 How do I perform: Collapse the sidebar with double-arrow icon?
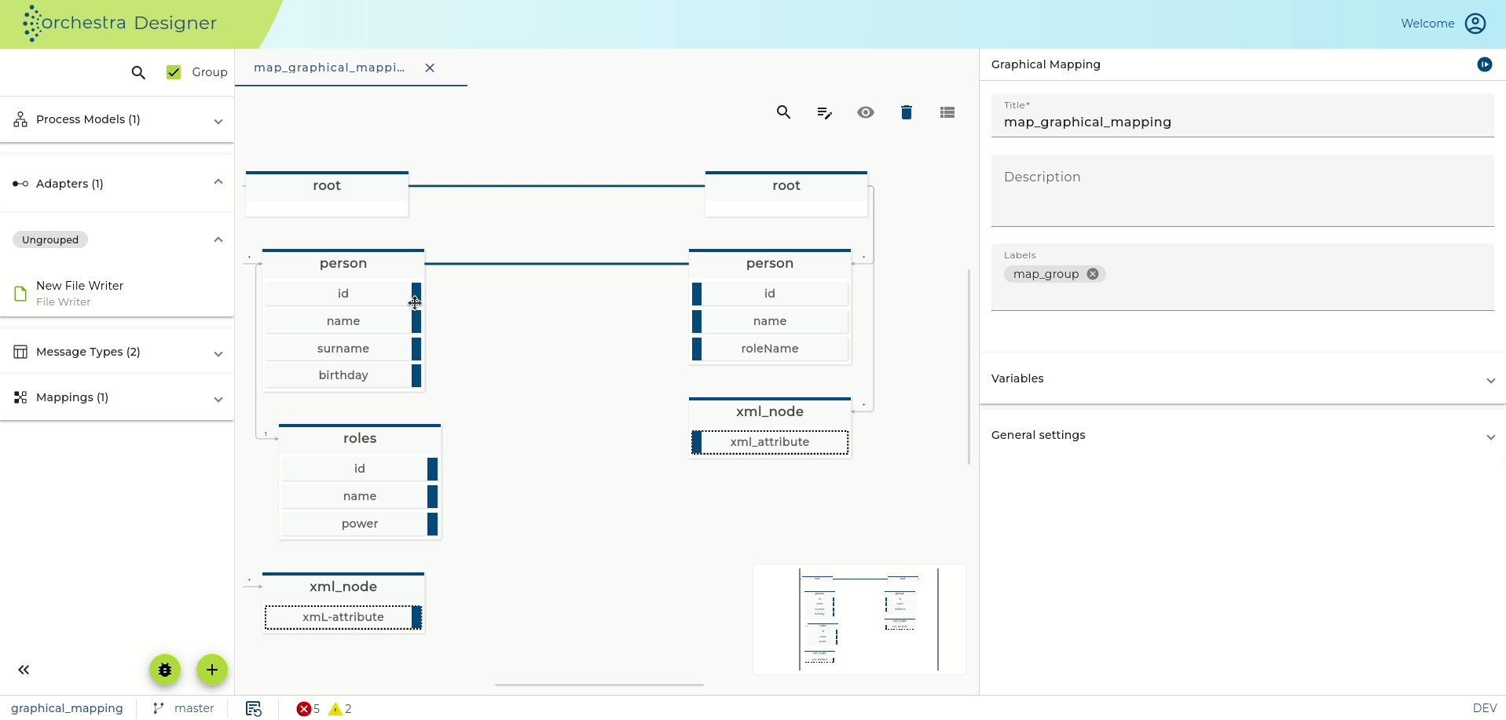pyautogui.click(x=24, y=670)
